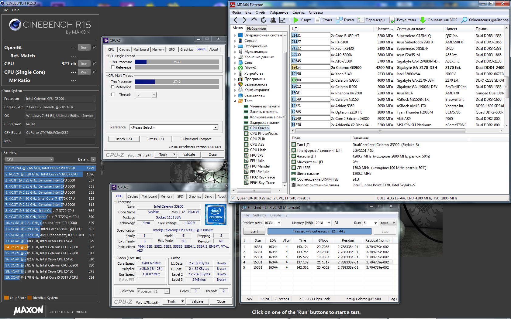Click the Бэкап toolbar icon

345,20
